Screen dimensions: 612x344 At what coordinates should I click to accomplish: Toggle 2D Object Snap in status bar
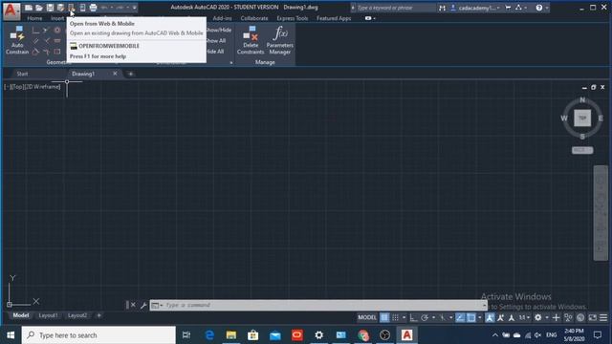[471, 317]
